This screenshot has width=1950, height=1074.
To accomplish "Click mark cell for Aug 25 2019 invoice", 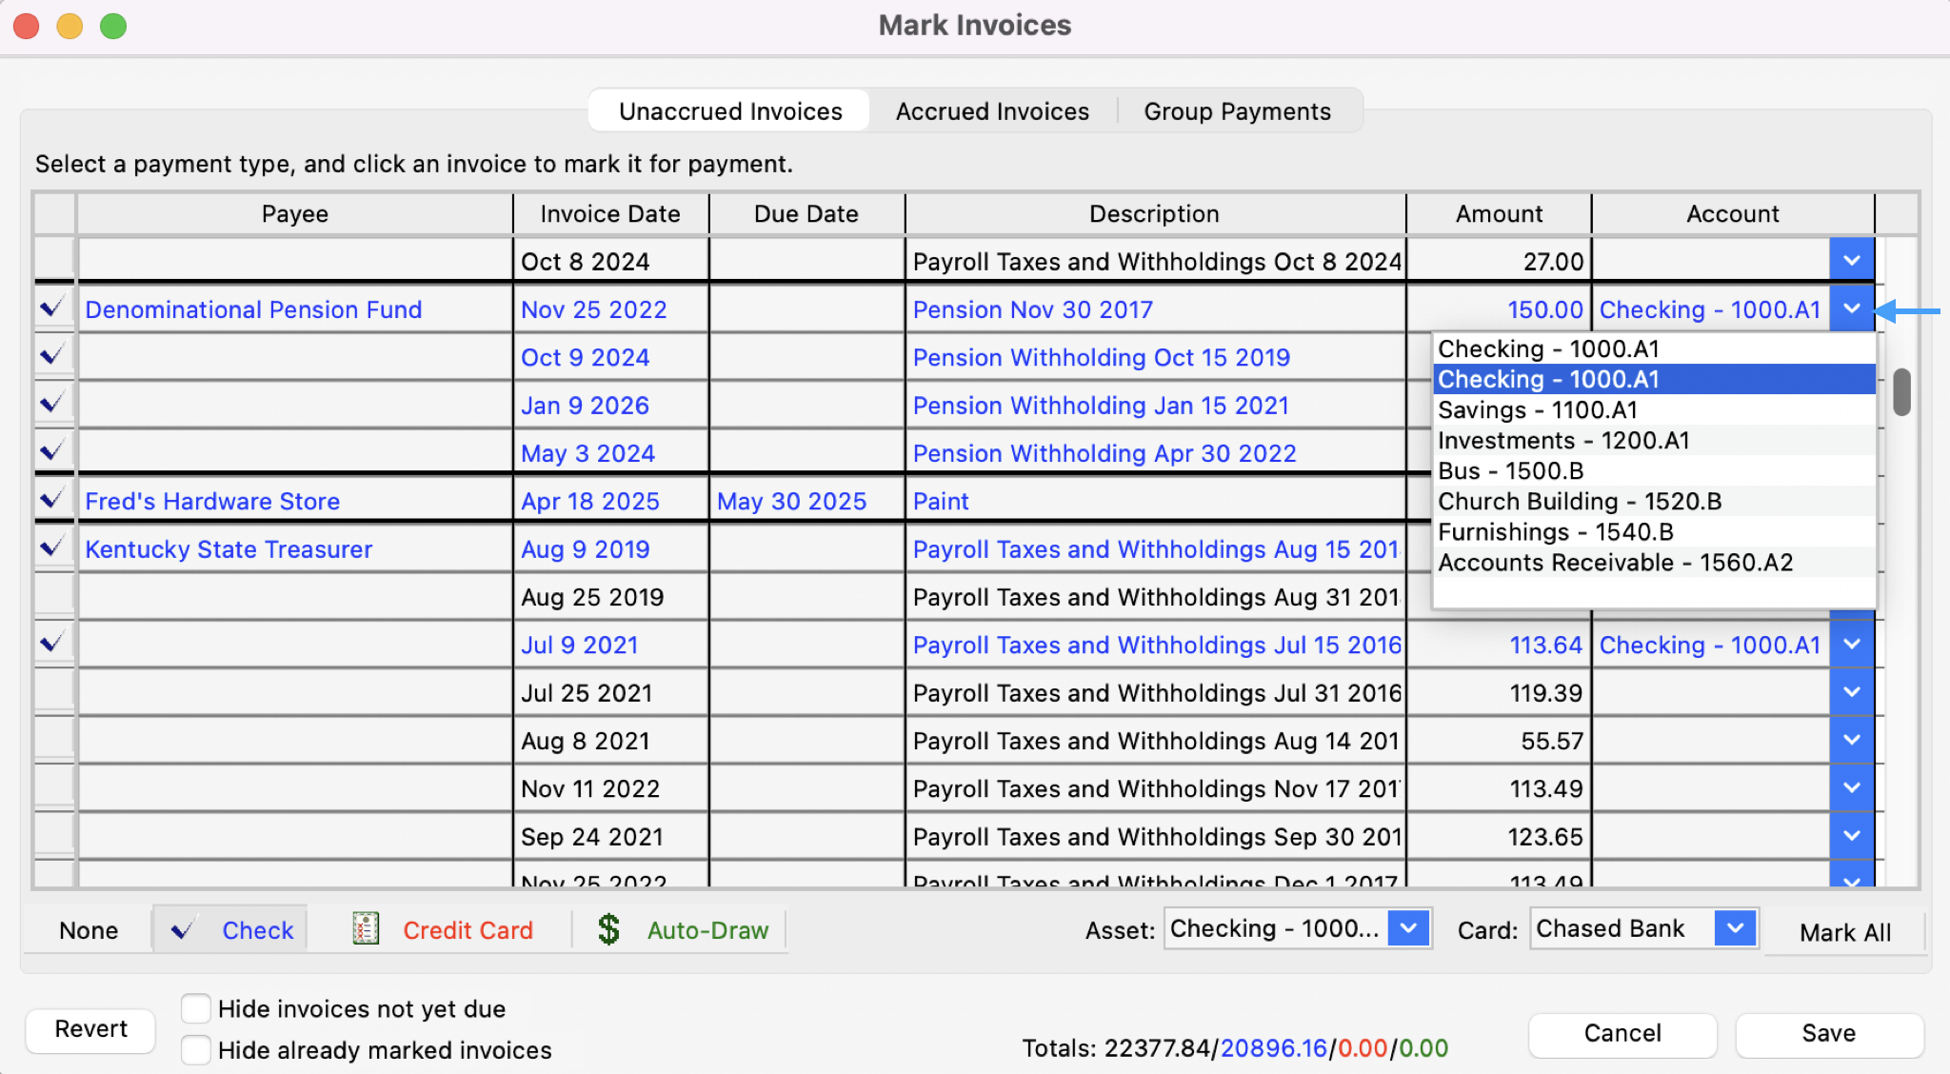I will click(53, 596).
